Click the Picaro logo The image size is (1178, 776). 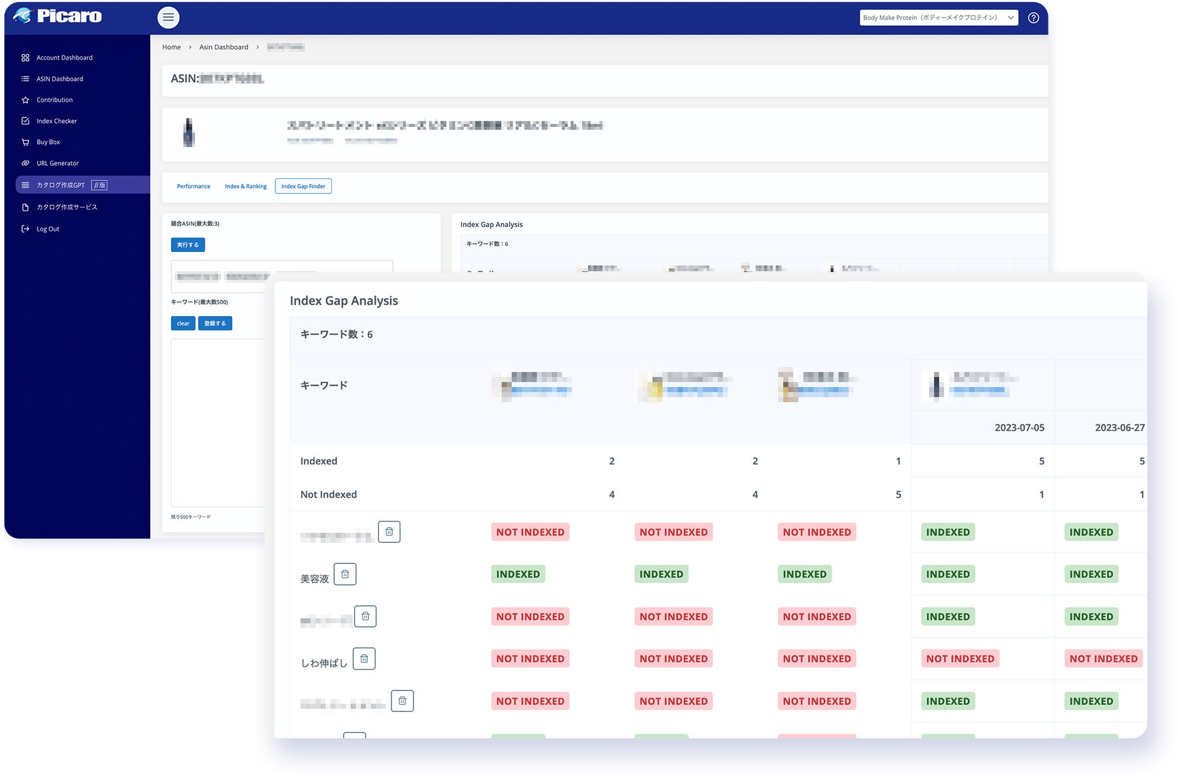(x=58, y=16)
